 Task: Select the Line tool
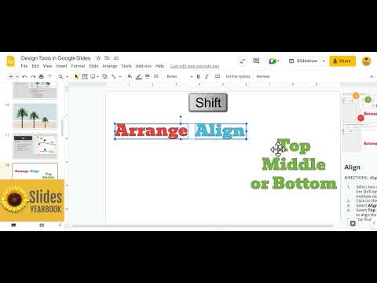pos(114,76)
